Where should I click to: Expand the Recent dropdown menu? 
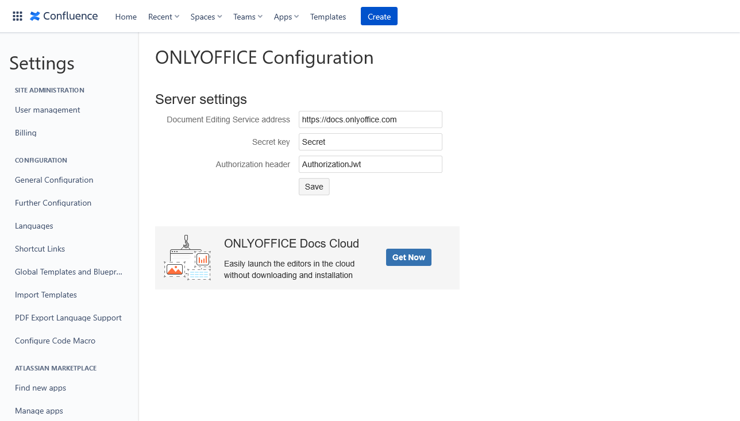(164, 17)
